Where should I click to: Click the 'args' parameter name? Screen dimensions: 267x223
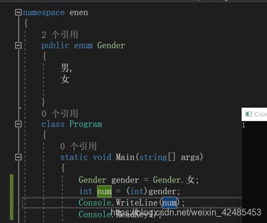pos(190,157)
